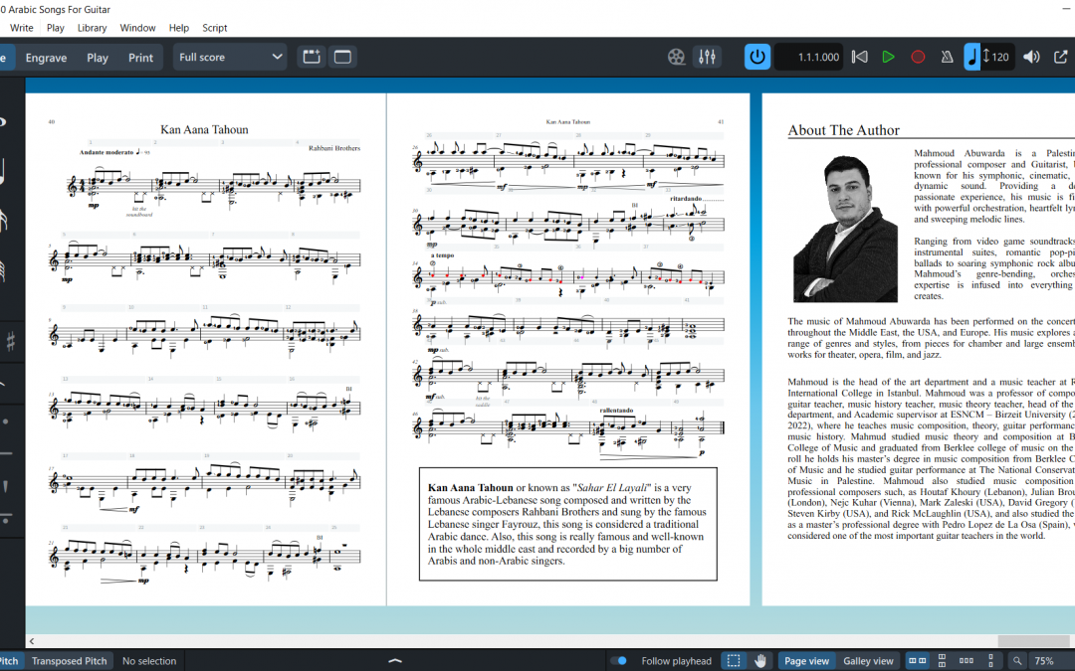The width and height of the screenshot is (1075, 671).
Task: Click the Andante moderato tempo marking
Action: tap(107, 152)
